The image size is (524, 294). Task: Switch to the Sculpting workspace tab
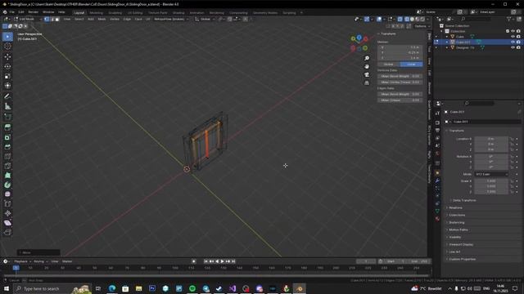115,13
